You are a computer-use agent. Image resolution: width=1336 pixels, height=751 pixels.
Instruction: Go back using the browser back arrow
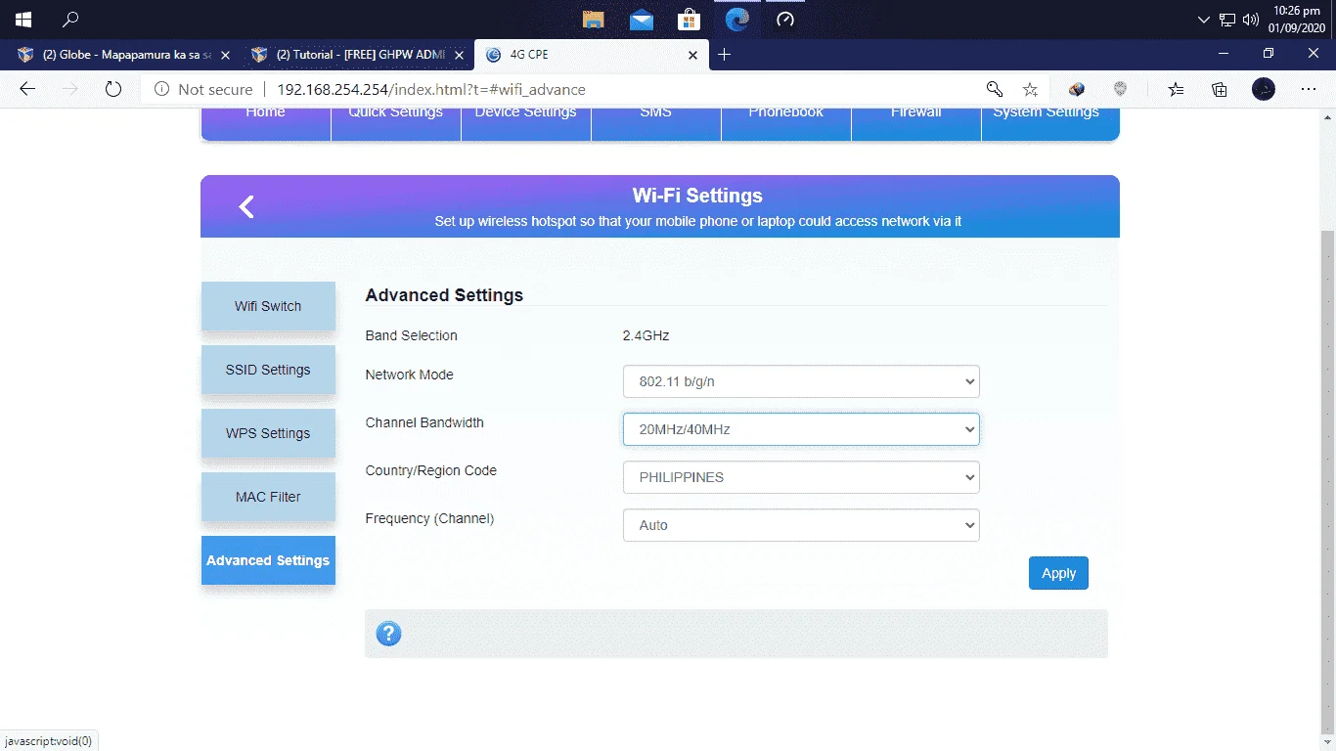coord(27,89)
